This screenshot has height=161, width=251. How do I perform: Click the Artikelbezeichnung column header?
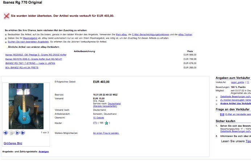click(x=85, y=51)
